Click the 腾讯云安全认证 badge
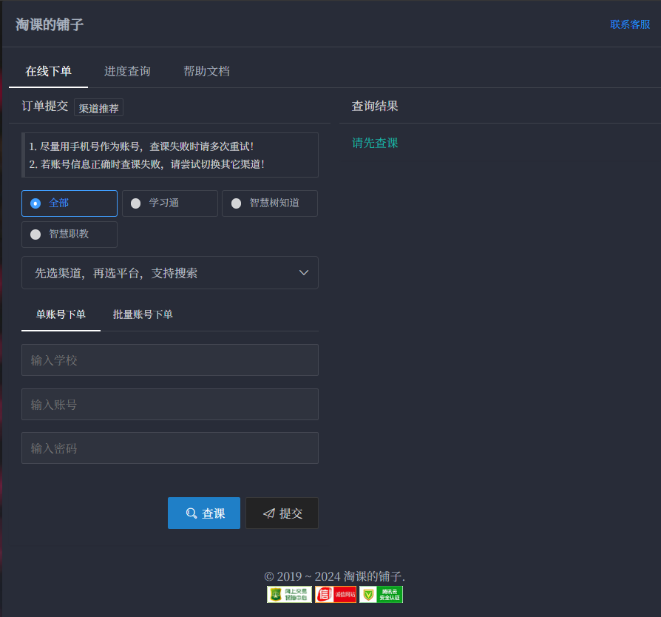 pos(381,593)
